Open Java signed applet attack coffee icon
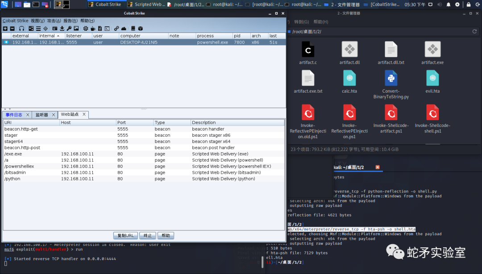Viewport: 482px width, 274px height. (93, 29)
